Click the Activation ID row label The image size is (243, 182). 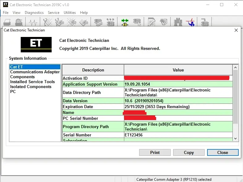pyautogui.click(x=75, y=78)
